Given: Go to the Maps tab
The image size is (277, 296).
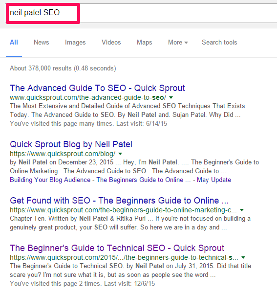Looking at the screenshot, I should point(144,42).
